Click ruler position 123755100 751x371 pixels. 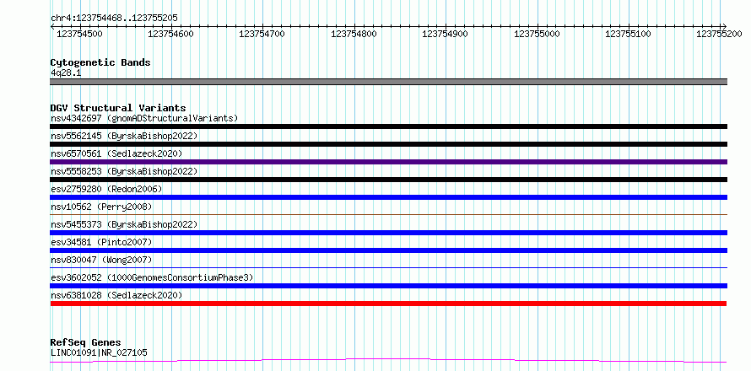pos(629,34)
